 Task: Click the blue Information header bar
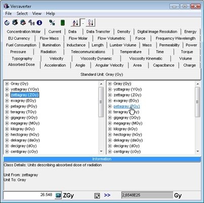pyautogui.click(x=102, y=159)
